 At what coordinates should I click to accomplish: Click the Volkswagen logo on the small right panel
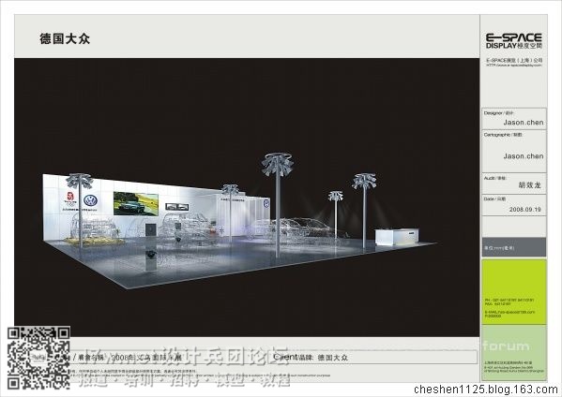(266, 204)
